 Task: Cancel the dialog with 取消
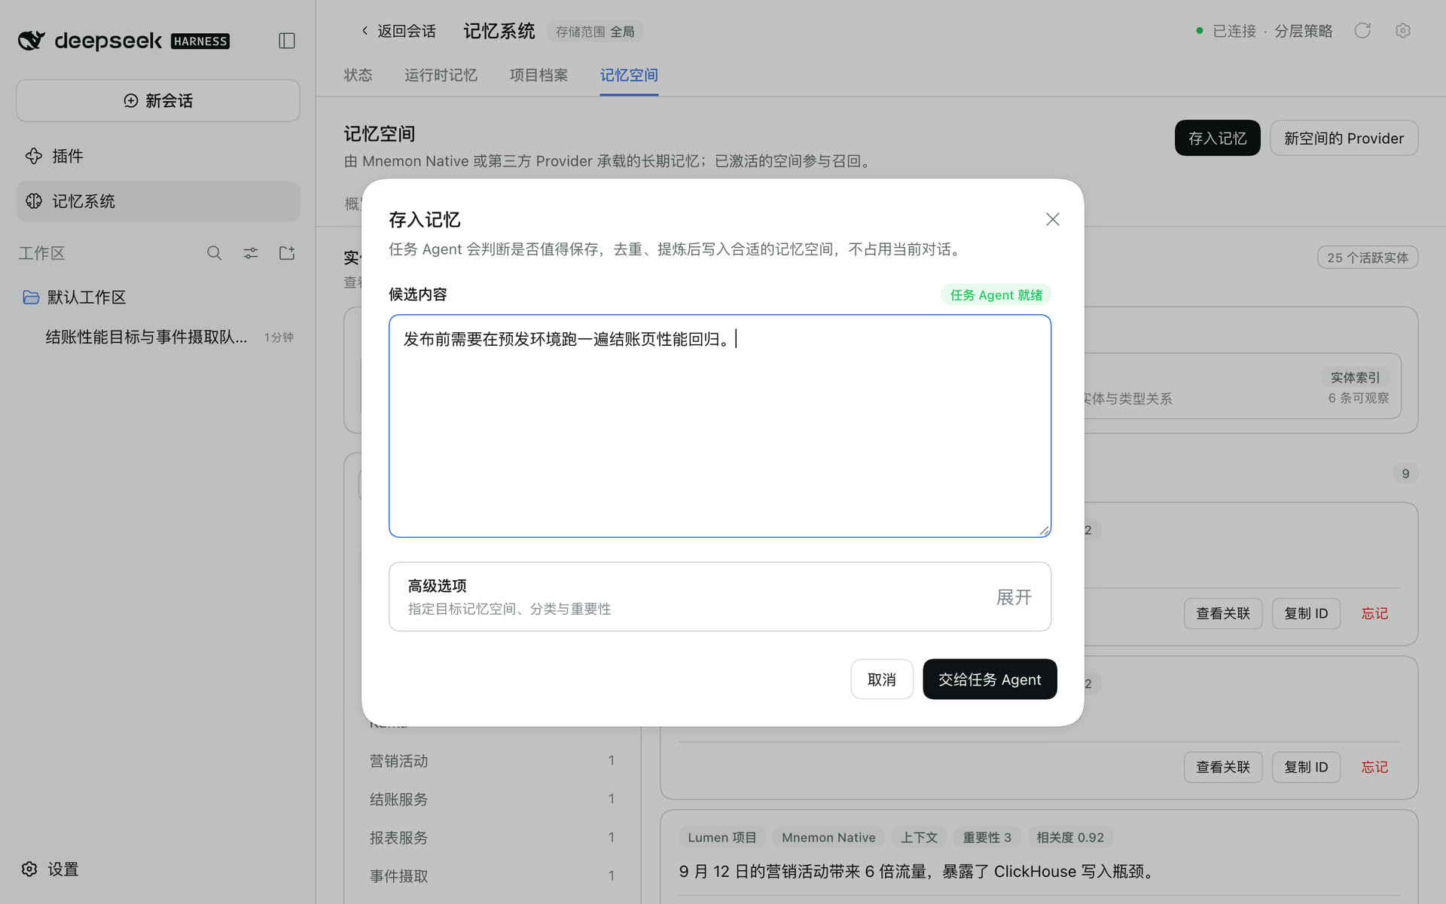point(882,680)
